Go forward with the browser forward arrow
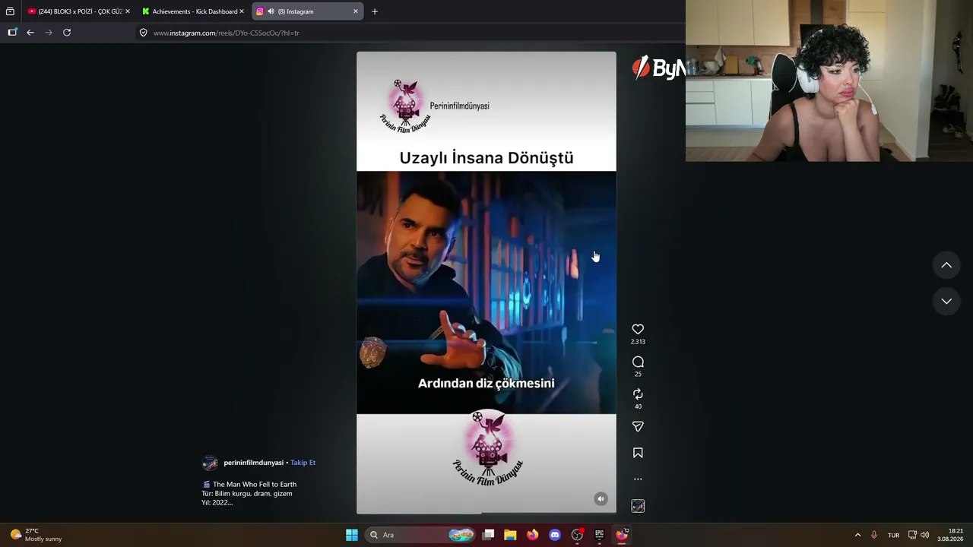Viewport: 973px width, 547px height. 49,33
